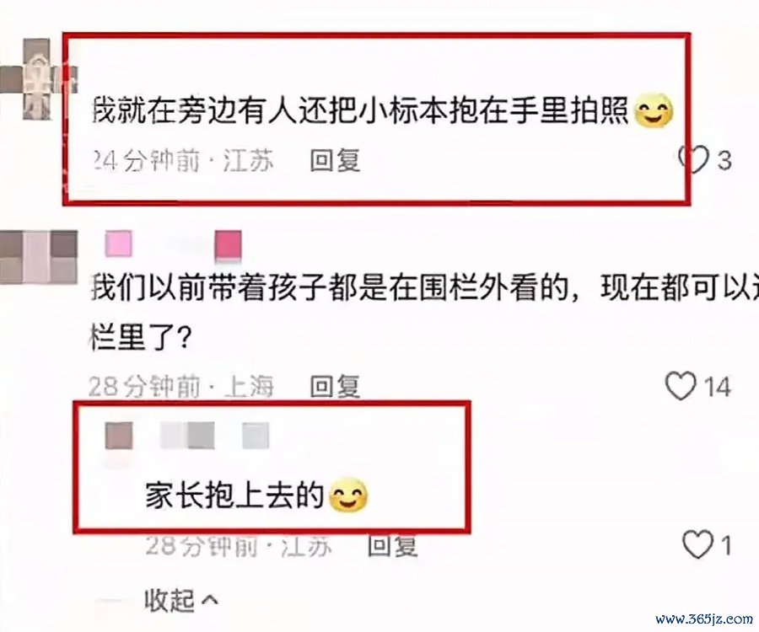759x632 pixels.
Task: Open the small avatar of the reply author
Action: point(119,435)
